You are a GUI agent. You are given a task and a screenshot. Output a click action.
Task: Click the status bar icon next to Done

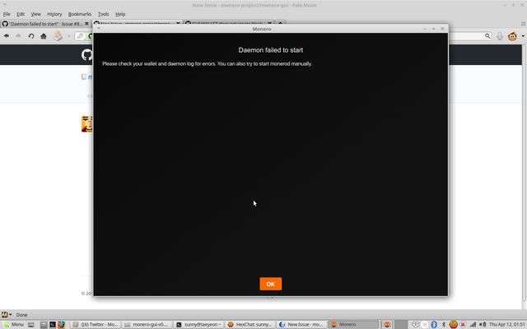[x=6, y=314]
